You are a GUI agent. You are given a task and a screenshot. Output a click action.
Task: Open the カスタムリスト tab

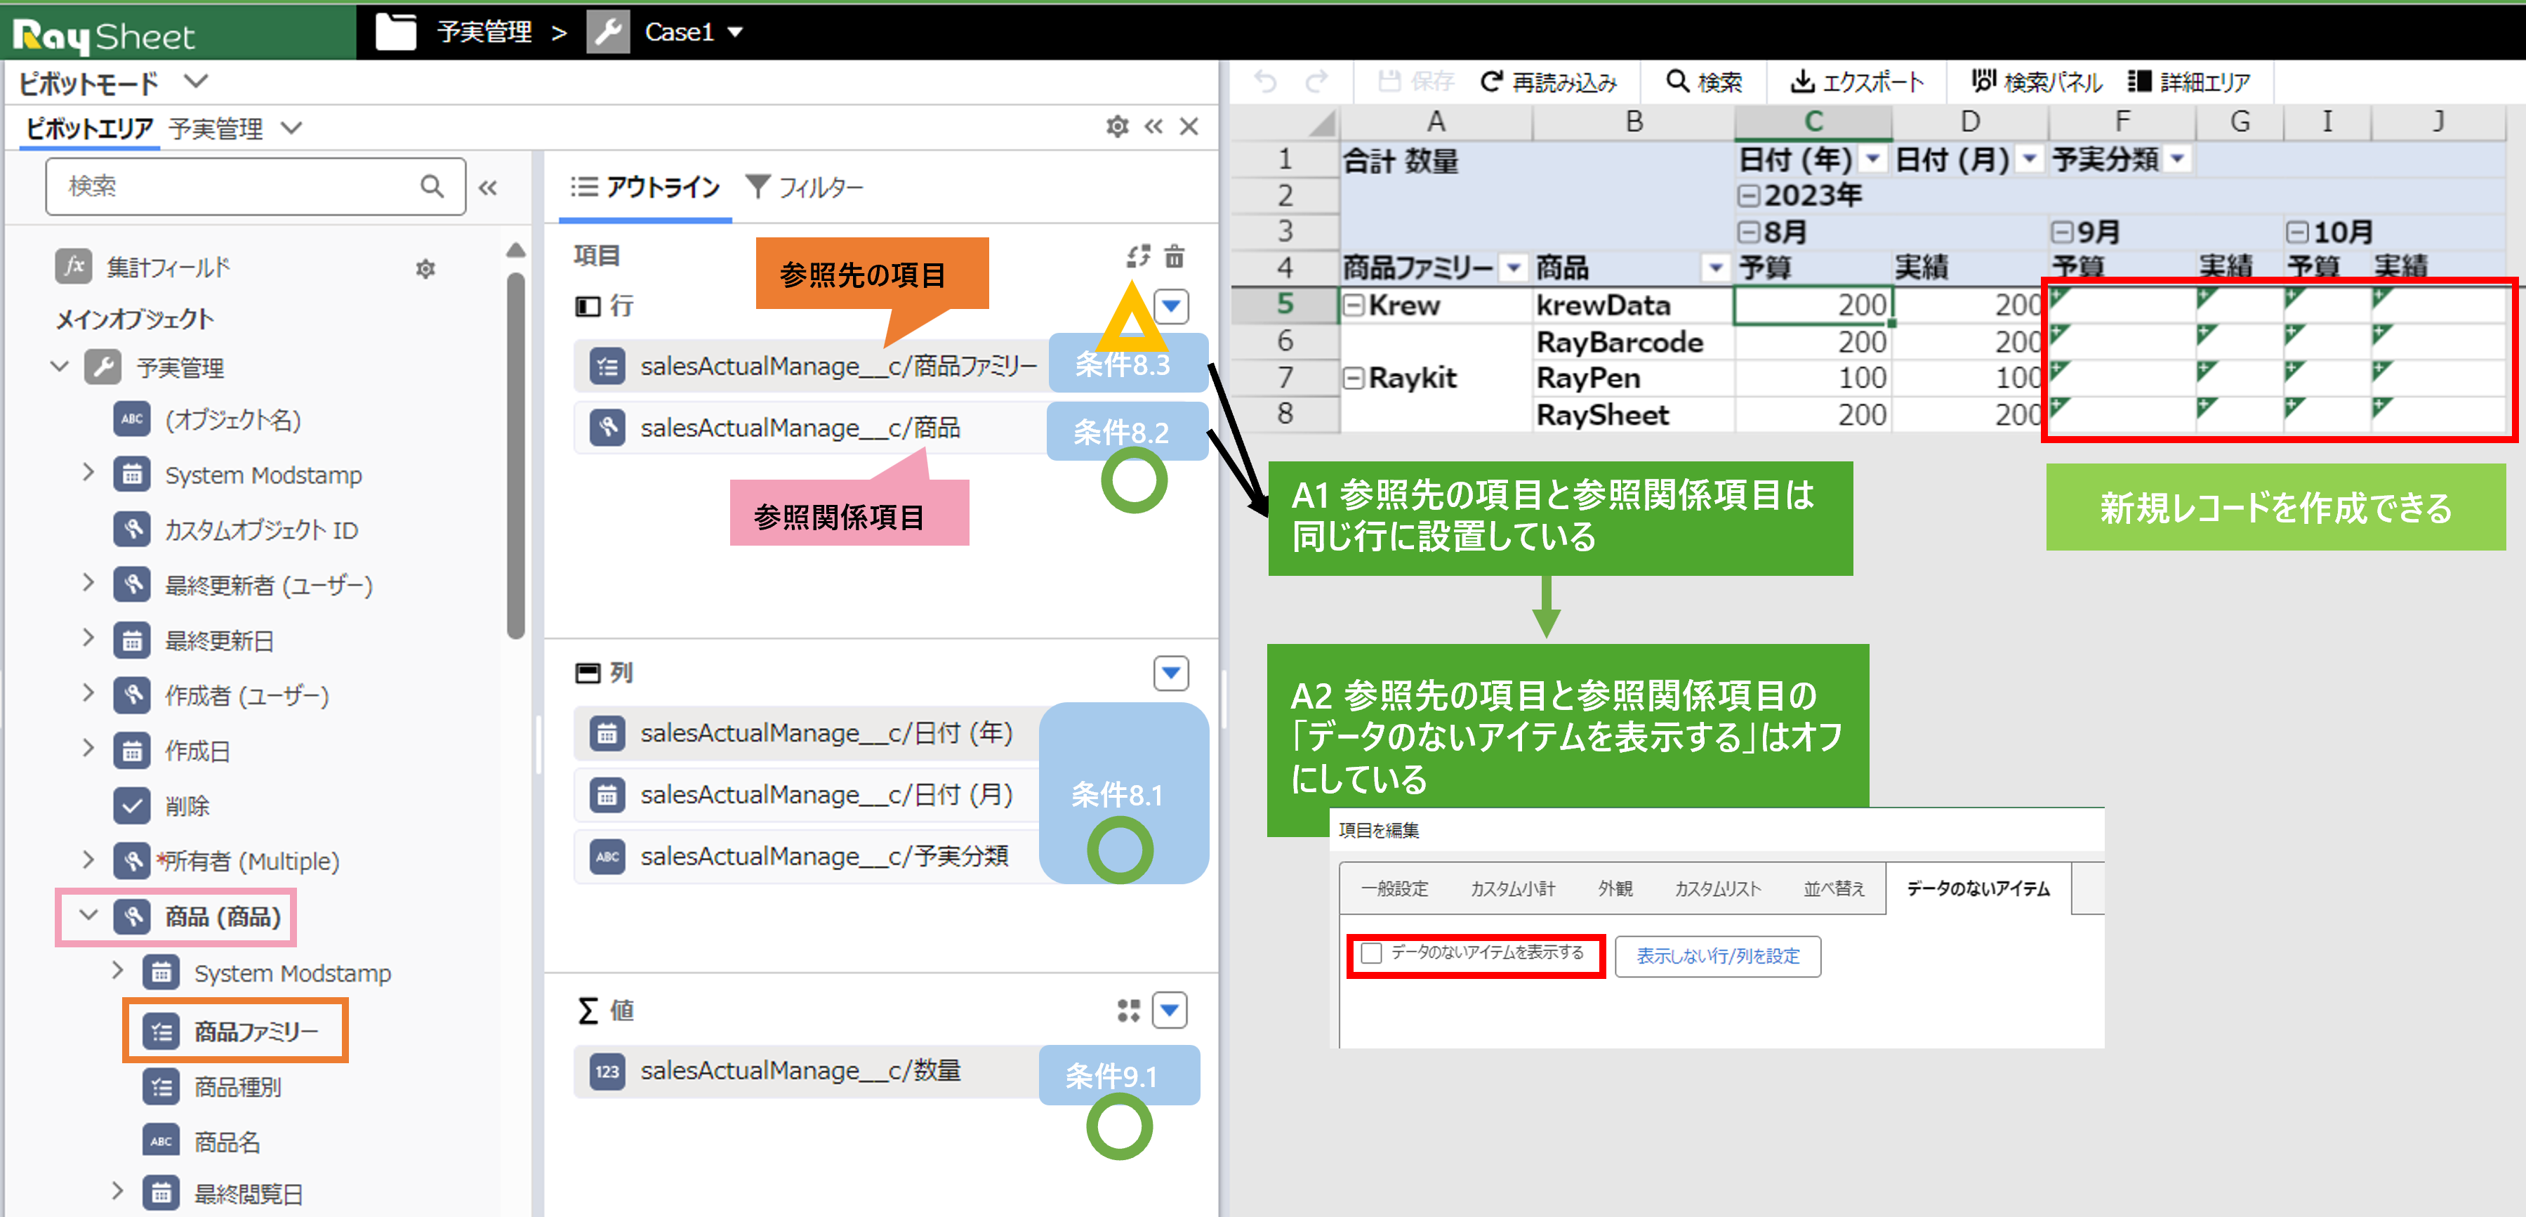click(1718, 888)
